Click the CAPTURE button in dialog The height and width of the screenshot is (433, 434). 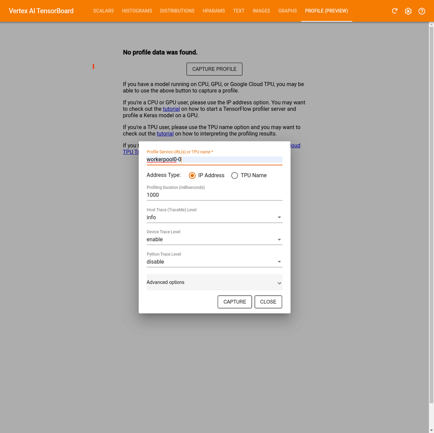tap(235, 302)
